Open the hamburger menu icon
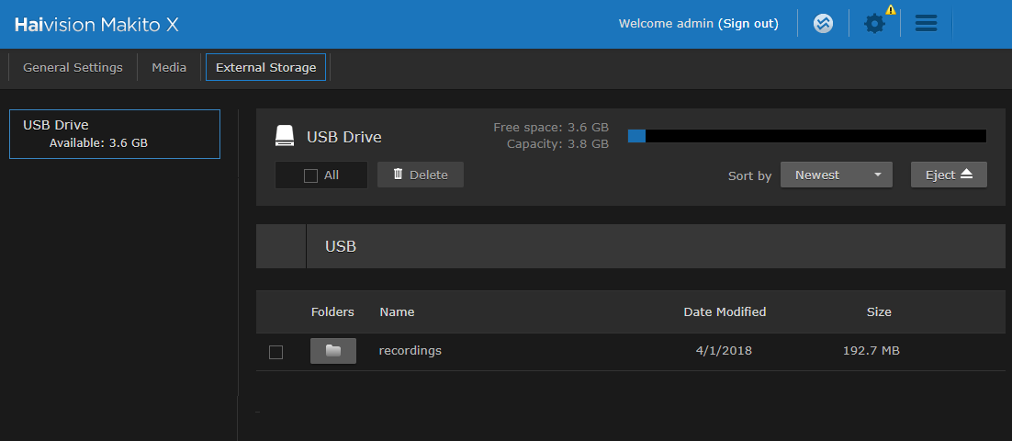The width and height of the screenshot is (1012, 441). coord(926,24)
